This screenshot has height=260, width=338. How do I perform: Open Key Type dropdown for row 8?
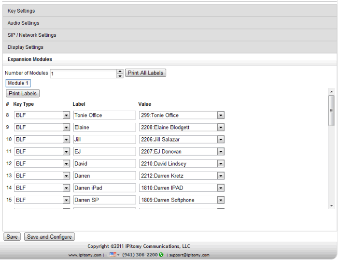[42, 115]
